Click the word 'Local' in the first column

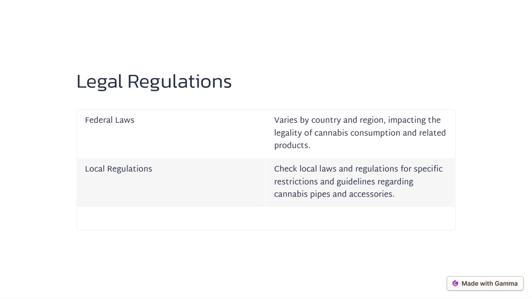coord(95,169)
